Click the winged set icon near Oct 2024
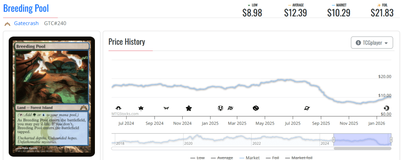The width and height of the screenshot is (405, 160). tap(166, 108)
